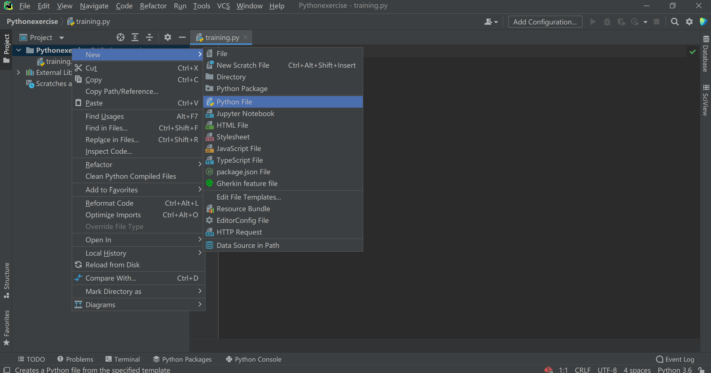Screen dimensions: 711x373
Task: Click the Collapse All icon in Project panel
Action: [x=149, y=37]
